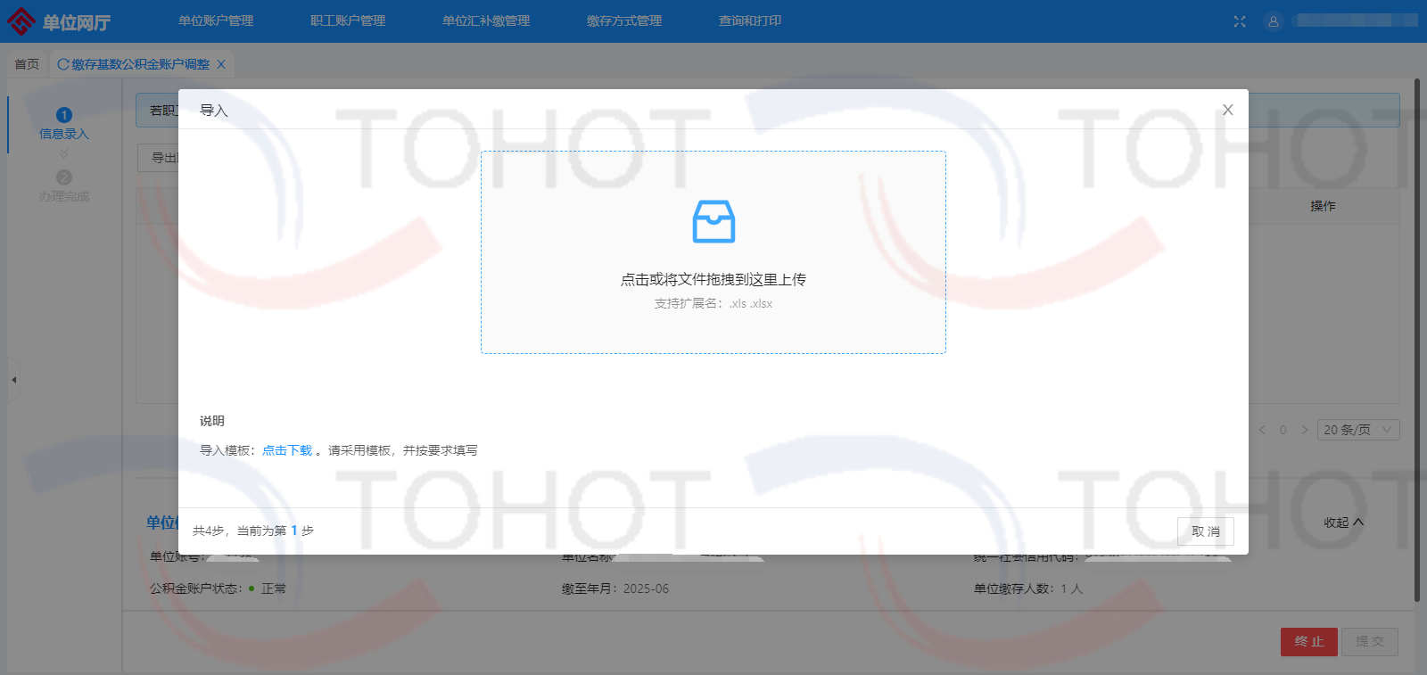The height and width of the screenshot is (675, 1427).
Task: Collapse the section using 收起
Action: [1343, 523]
